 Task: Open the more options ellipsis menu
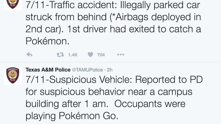[121, 55]
